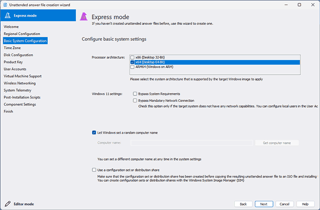Viewport: 320px width, 210px height.
Task: Open the User Accounts step
Action: (x=15, y=69)
